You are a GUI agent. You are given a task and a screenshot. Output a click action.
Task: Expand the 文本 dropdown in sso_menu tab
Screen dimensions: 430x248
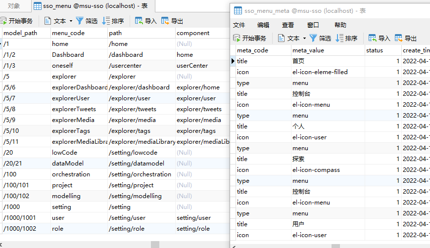[71, 21]
